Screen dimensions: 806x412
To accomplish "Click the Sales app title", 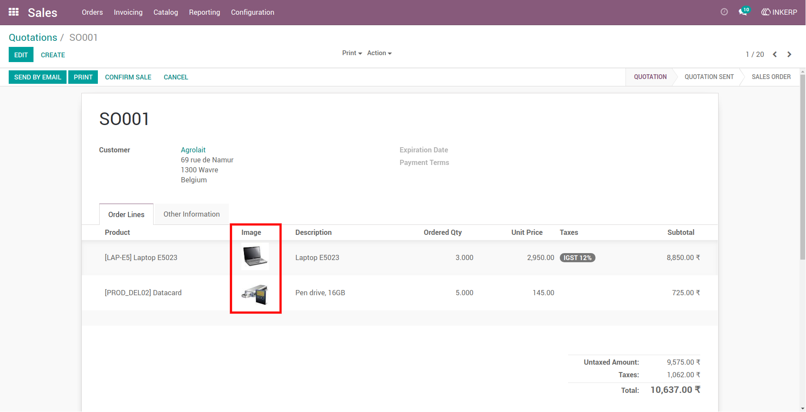I will click(x=43, y=13).
